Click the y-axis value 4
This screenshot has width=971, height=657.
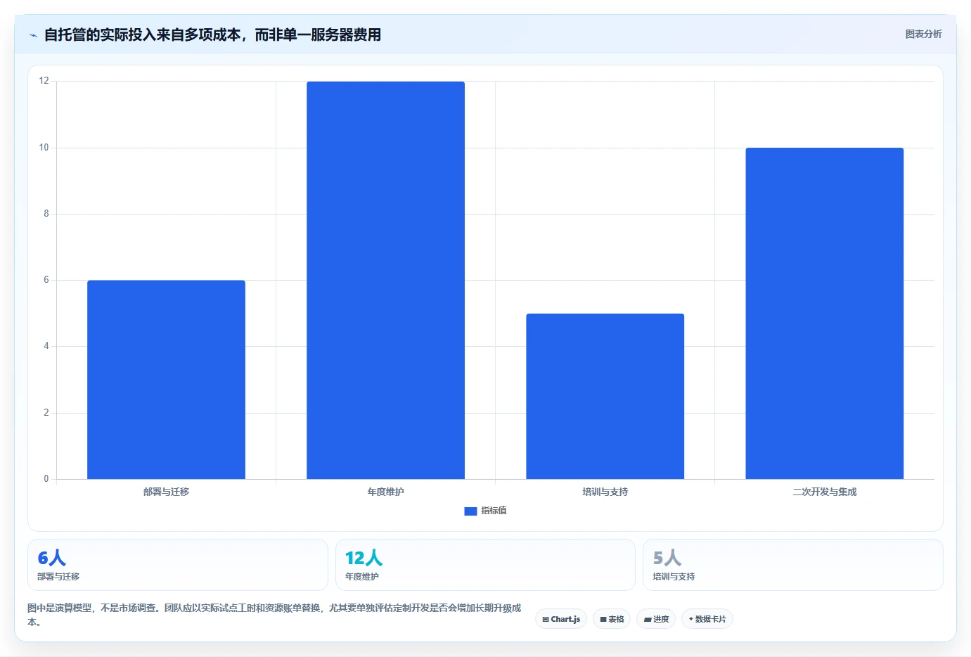point(46,346)
